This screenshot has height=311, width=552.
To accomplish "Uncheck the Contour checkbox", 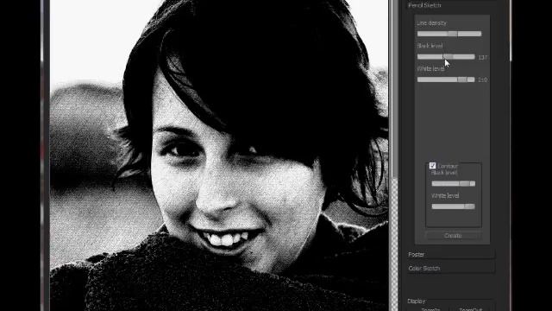I will pos(433,165).
